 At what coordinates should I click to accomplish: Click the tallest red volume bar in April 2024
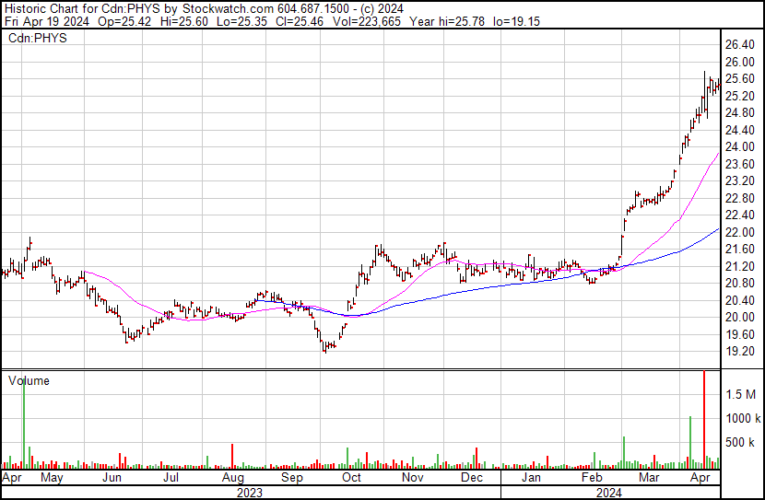[704, 419]
